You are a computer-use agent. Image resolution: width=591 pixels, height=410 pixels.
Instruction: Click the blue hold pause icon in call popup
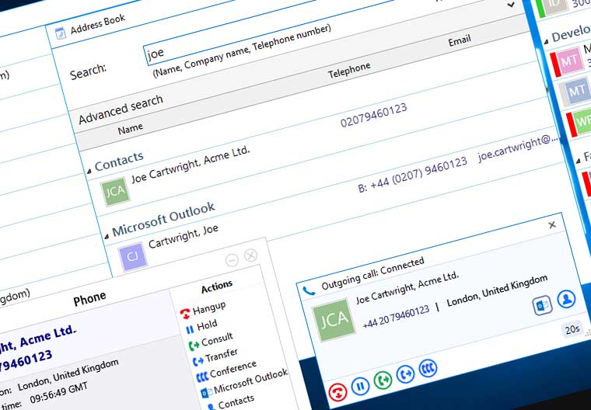(360, 386)
